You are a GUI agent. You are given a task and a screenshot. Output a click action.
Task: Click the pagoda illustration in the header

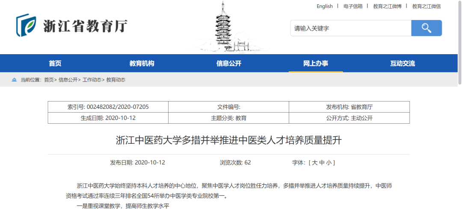[x=228, y=27]
